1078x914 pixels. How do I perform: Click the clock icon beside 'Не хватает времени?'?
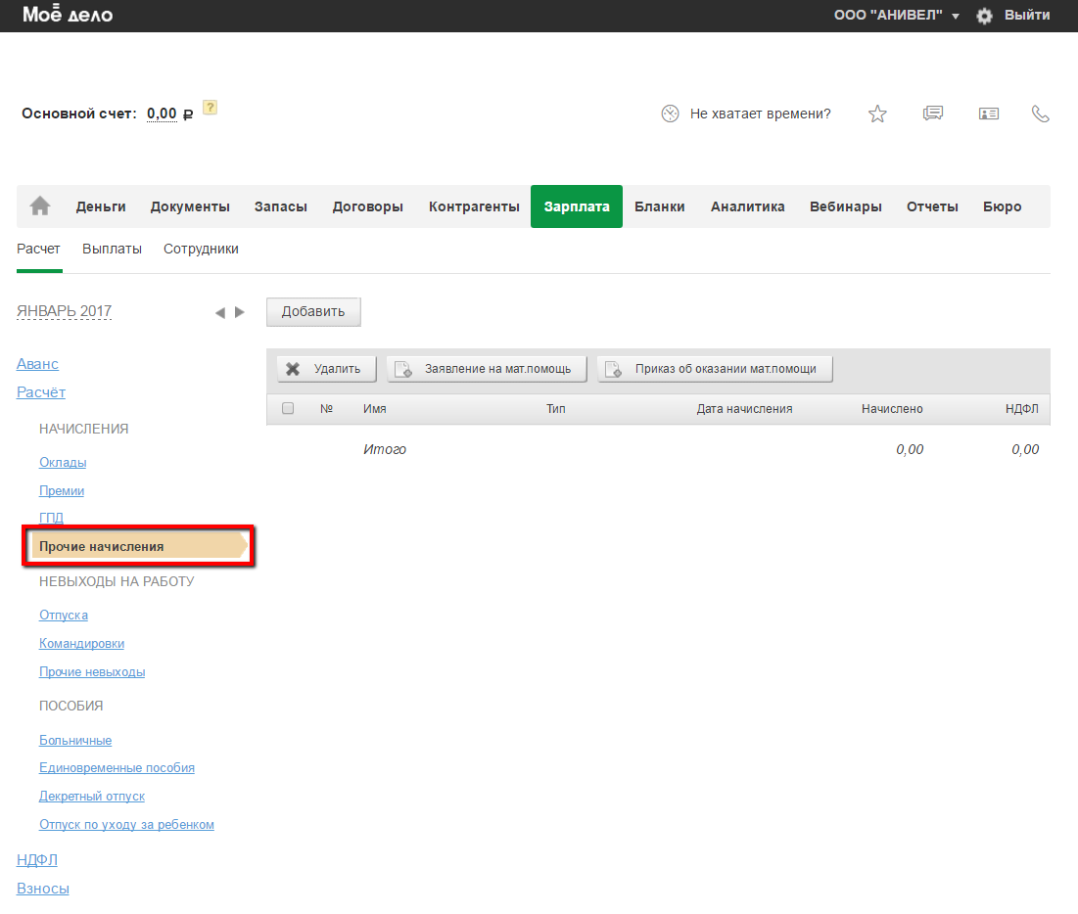pyautogui.click(x=670, y=114)
